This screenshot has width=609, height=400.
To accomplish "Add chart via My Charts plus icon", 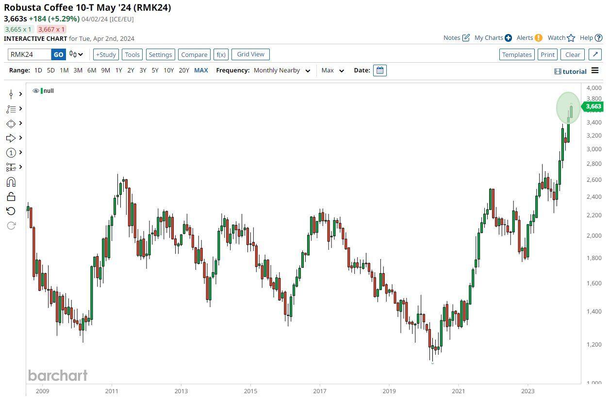I will pyautogui.click(x=508, y=38).
